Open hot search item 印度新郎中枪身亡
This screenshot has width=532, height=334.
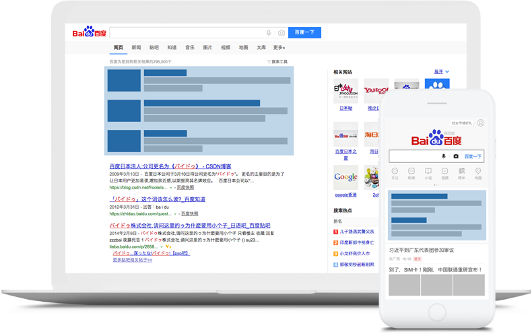point(357,242)
